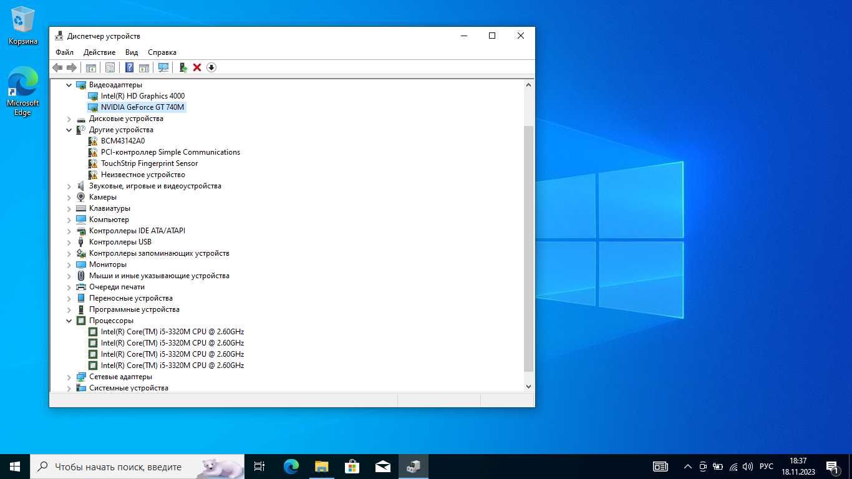Collapse the Процессоры category

[69, 321]
